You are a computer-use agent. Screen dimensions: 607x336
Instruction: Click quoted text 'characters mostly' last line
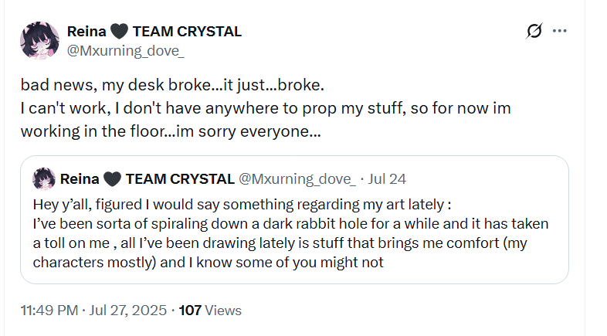point(209,263)
